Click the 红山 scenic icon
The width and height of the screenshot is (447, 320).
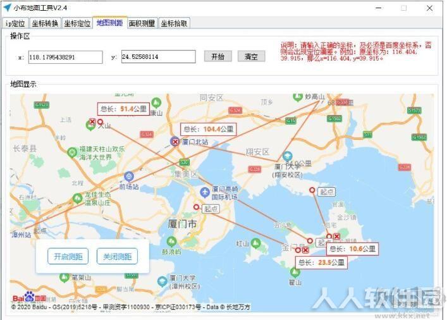(x=255, y=243)
